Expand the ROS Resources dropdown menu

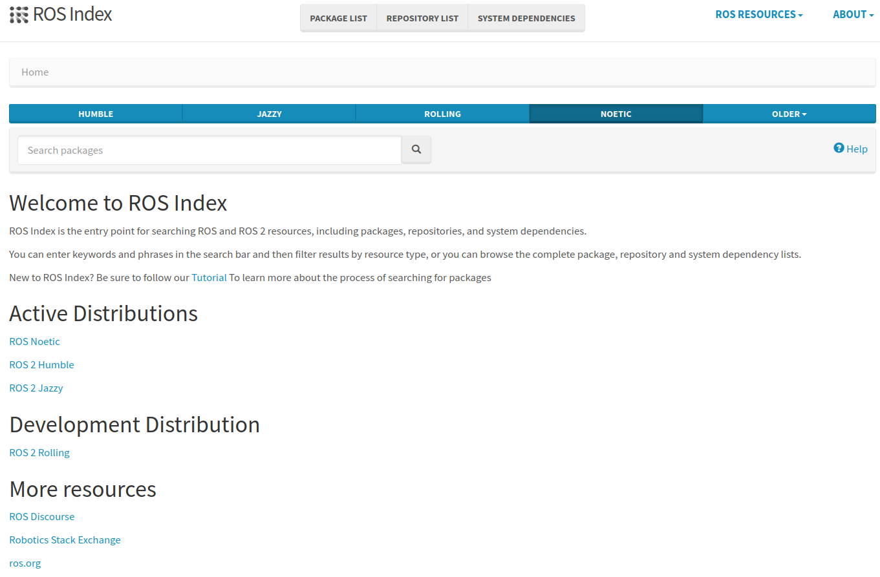[x=758, y=14]
